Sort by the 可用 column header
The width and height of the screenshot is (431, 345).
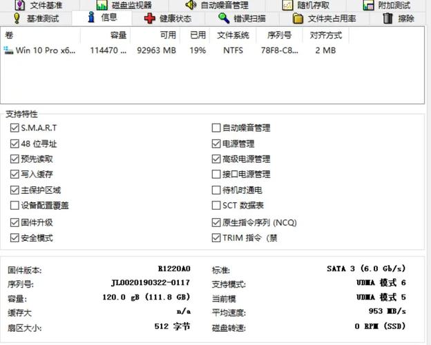pos(155,35)
